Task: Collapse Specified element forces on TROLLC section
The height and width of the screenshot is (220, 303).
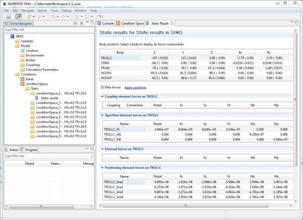Action: coord(102,115)
